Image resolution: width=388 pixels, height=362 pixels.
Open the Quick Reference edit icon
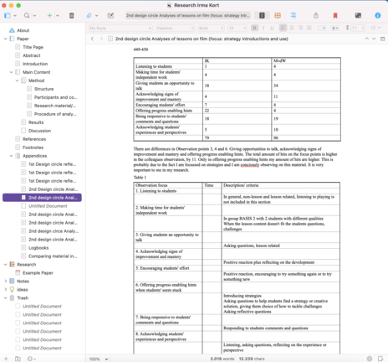110,16
